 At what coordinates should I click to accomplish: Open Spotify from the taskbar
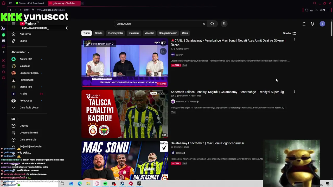[x=105, y=184]
